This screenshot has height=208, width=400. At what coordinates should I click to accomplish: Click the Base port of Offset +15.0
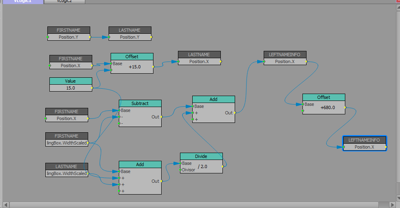click(111, 63)
